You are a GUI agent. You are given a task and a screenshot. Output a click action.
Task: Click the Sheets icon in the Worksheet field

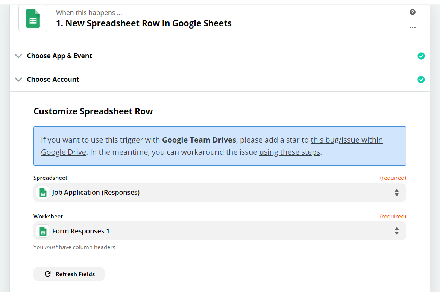click(x=43, y=231)
